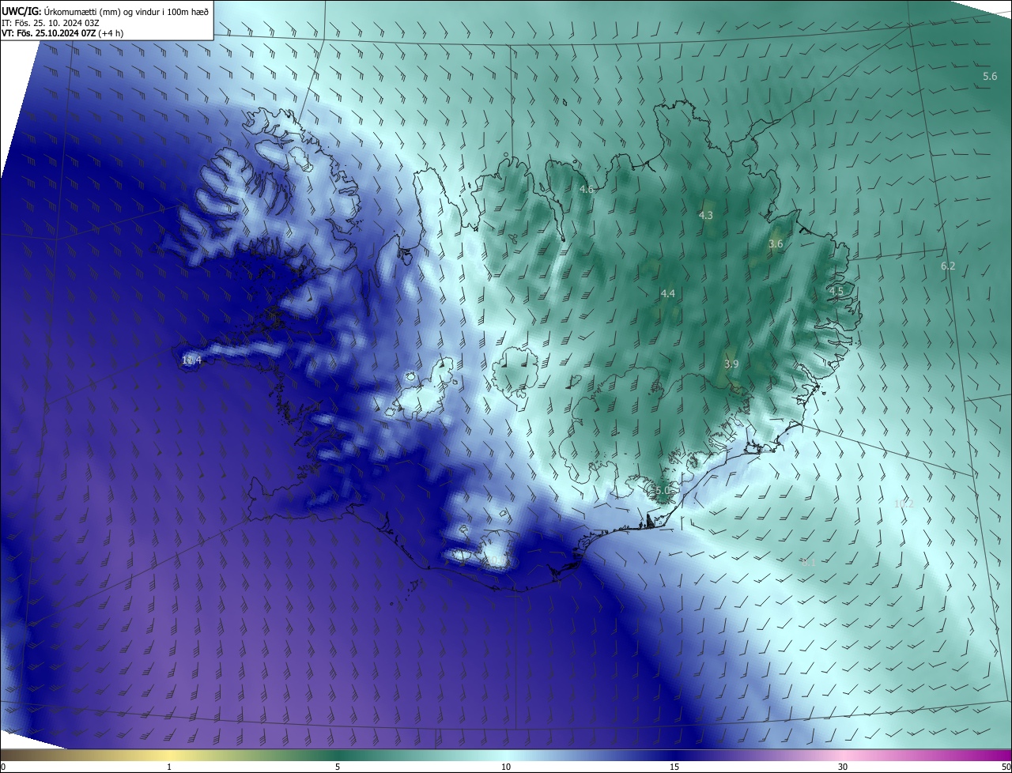This screenshot has height=773, width=1012.
Task: Click the yellow section of the colorbar near 1
Action: pos(169,756)
